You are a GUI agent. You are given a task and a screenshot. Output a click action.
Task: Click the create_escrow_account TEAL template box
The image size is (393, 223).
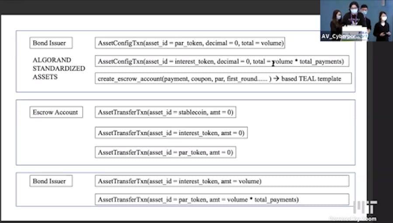(223, 78)
